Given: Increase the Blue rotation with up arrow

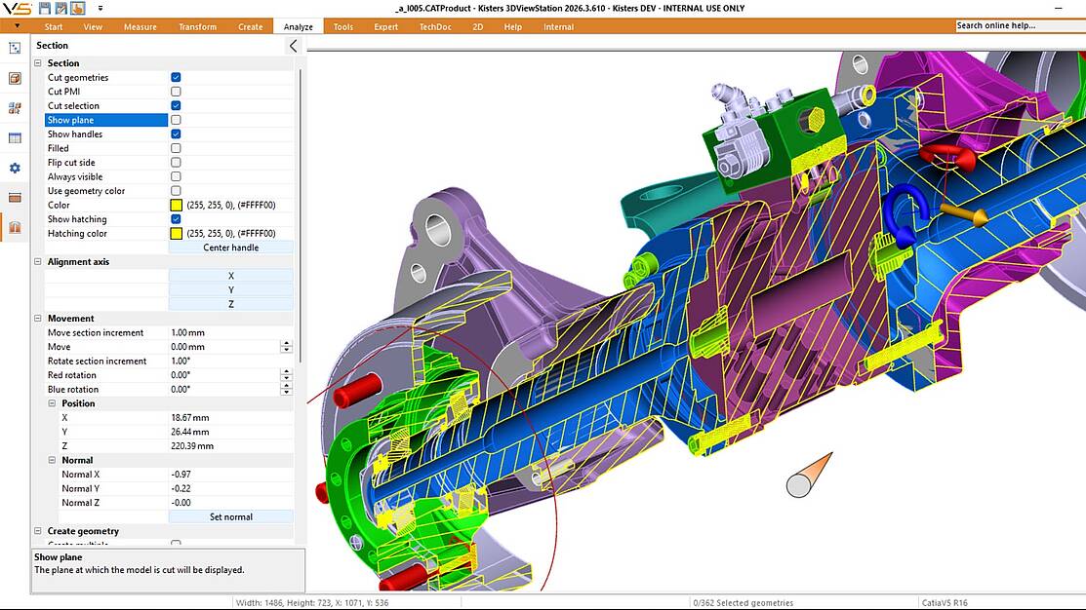Looking at the screenshot, I should [x=286, y=386].
